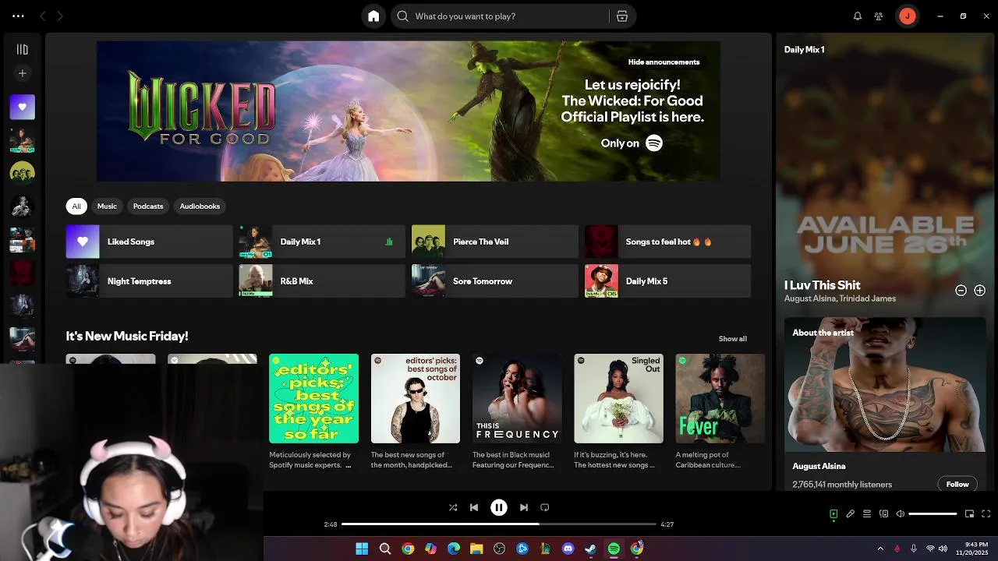Open Discord from the taskbar
The height and width of the screenshot is (561, 998).
click(568, 549)
